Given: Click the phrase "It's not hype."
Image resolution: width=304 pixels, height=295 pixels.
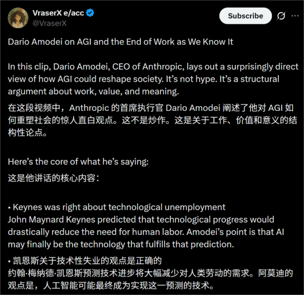Looking at the screenshot, I should pos(192,79).
